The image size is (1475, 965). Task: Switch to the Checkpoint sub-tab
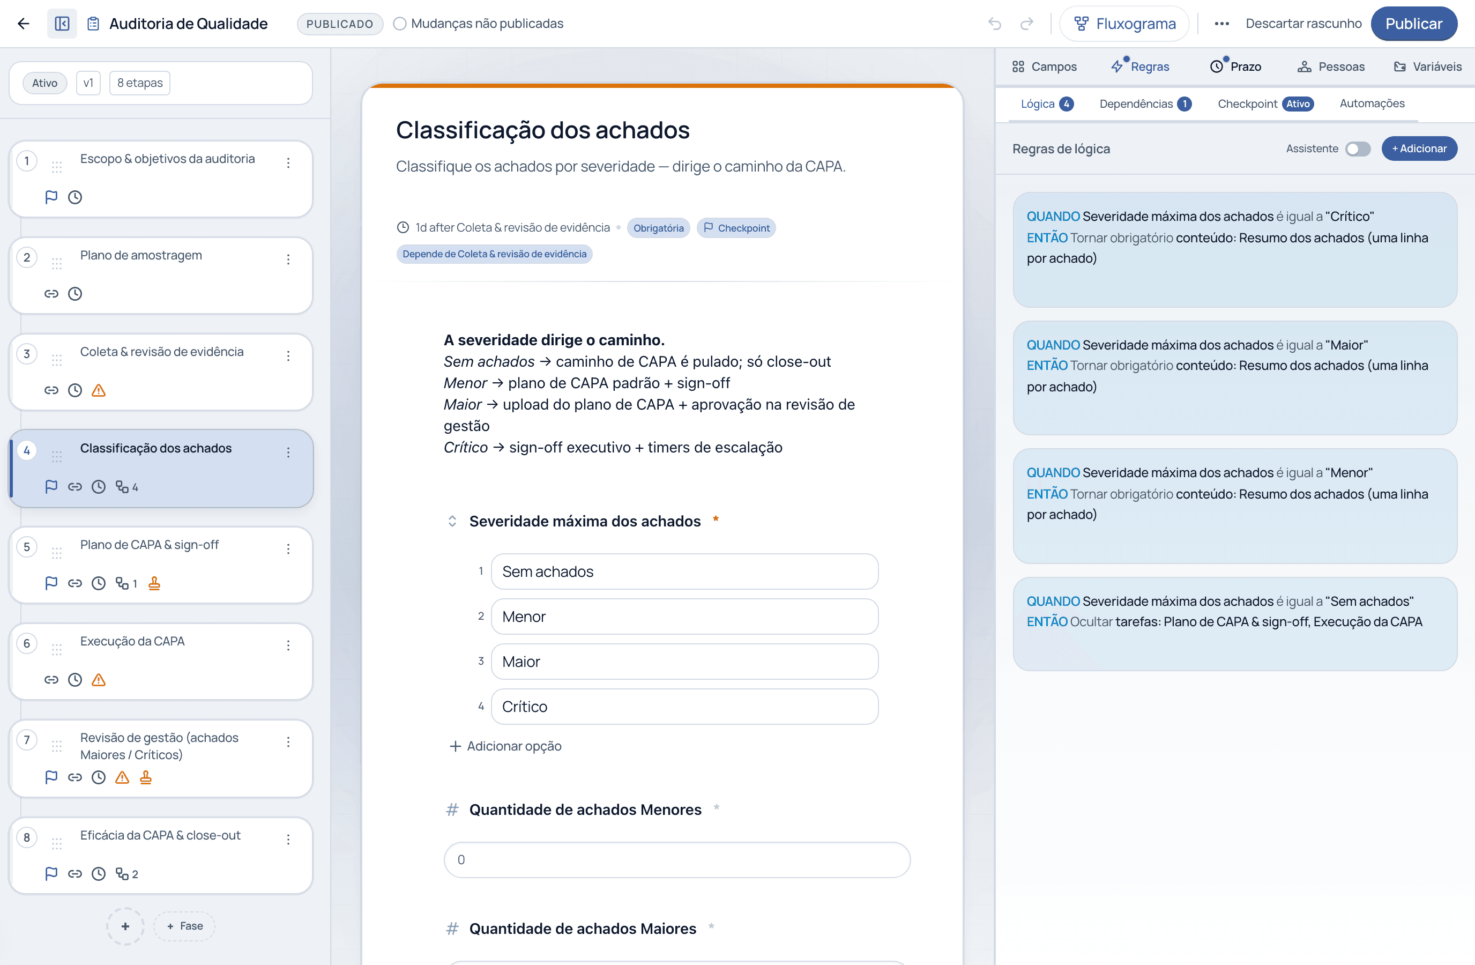click(1265, 103)
